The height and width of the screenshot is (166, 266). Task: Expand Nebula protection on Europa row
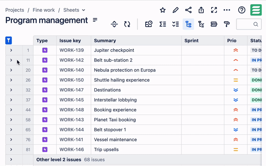click(x=11, y=70)
